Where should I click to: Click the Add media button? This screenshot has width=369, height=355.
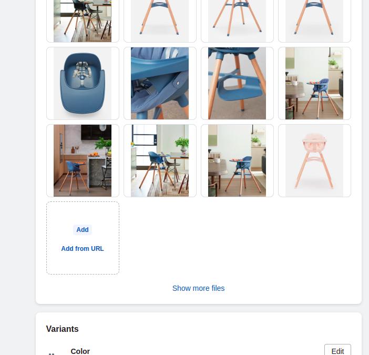pos(83,230)
